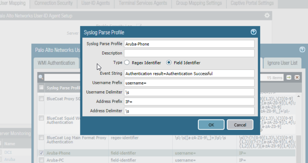This screenshot has width=308, height=163.
Task: Check BlueCoat Log Main Format Proxy checkbox
Action: pos(41,137)
